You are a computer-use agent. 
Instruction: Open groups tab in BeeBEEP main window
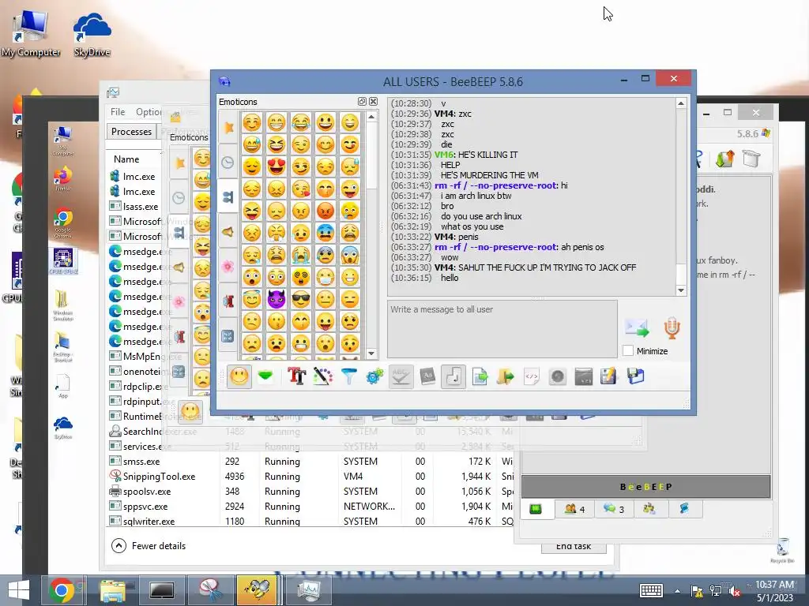point(649,509)
